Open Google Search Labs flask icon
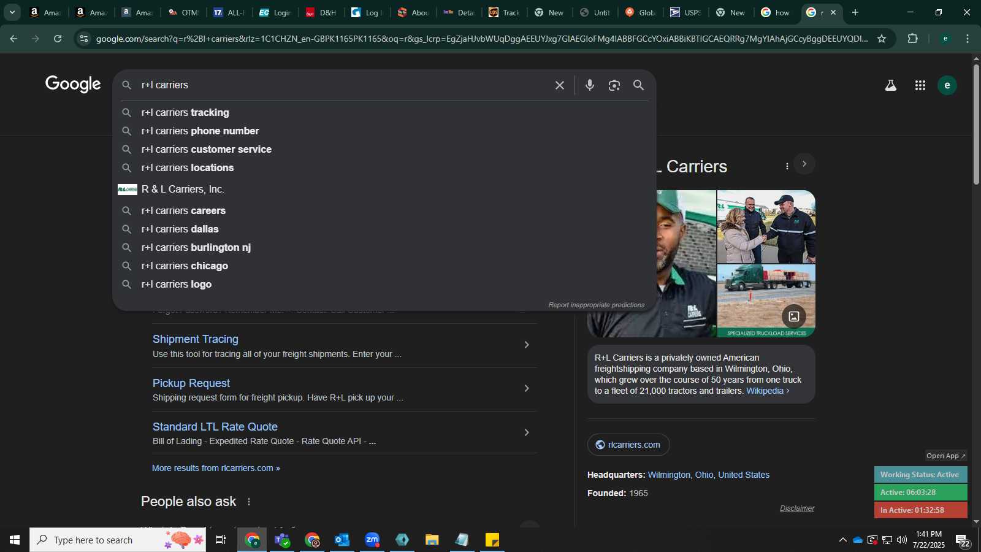This screenshot has width=981, height=552. [891, 85]
